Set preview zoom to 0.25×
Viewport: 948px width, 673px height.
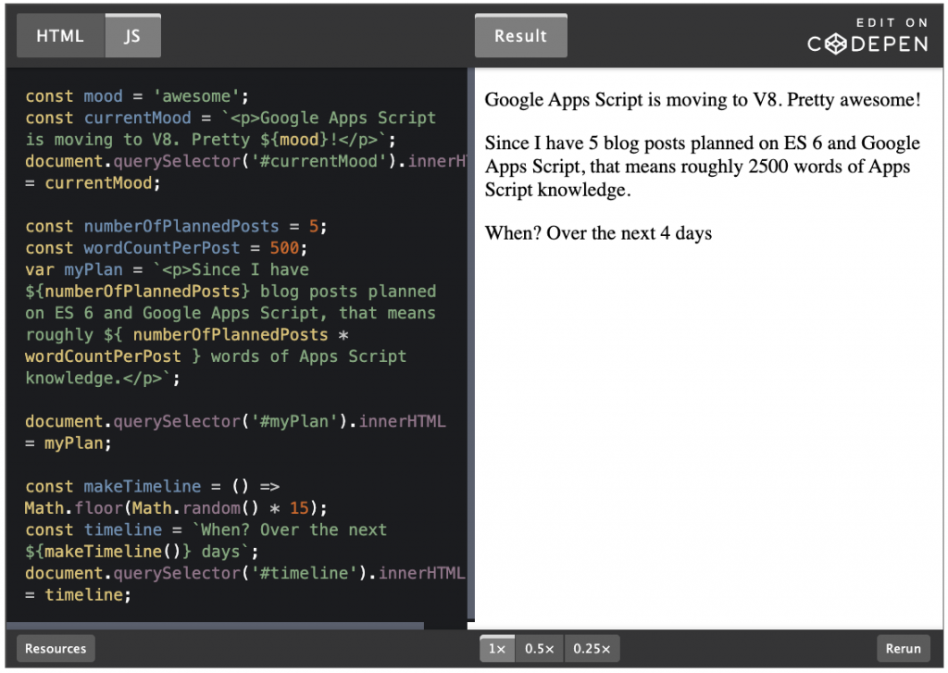tap(592, 648)
